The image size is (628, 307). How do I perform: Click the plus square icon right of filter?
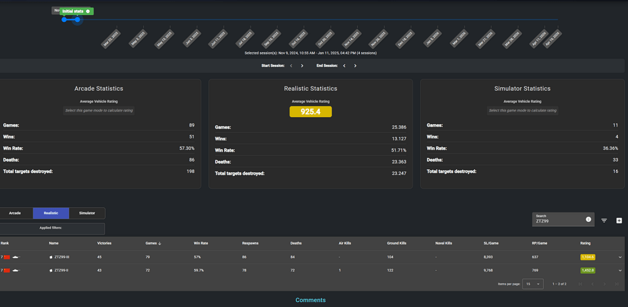[x=619, y=221]
